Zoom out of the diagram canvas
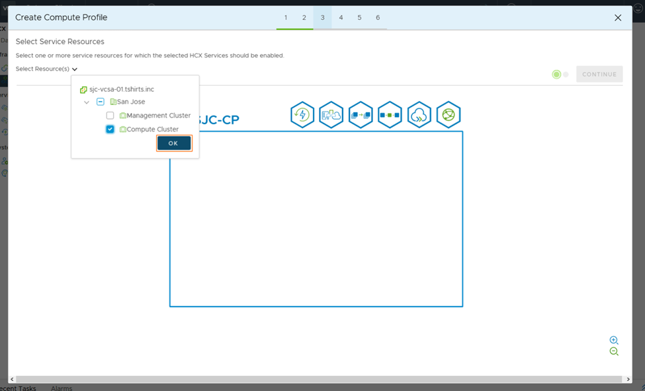Image resolution: width=645 pixels, height=391 pixels. pyautogui.click(x=614, y=352)
